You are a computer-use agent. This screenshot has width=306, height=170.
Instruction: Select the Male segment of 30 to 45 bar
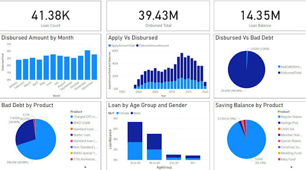[135, 132]
